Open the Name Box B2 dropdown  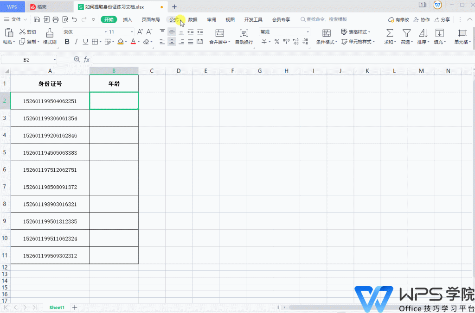(x=55, y=60)
